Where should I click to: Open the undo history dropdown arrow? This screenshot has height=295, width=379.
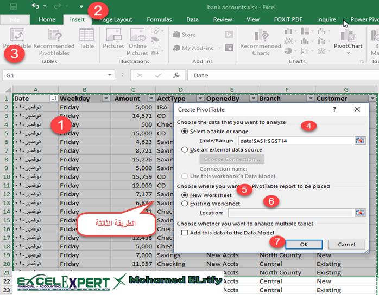point(45,6)
